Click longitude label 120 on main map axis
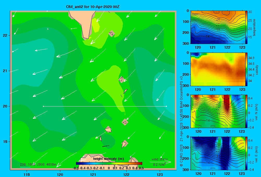This screenshot has height=177, width=261. pos(60,174)
